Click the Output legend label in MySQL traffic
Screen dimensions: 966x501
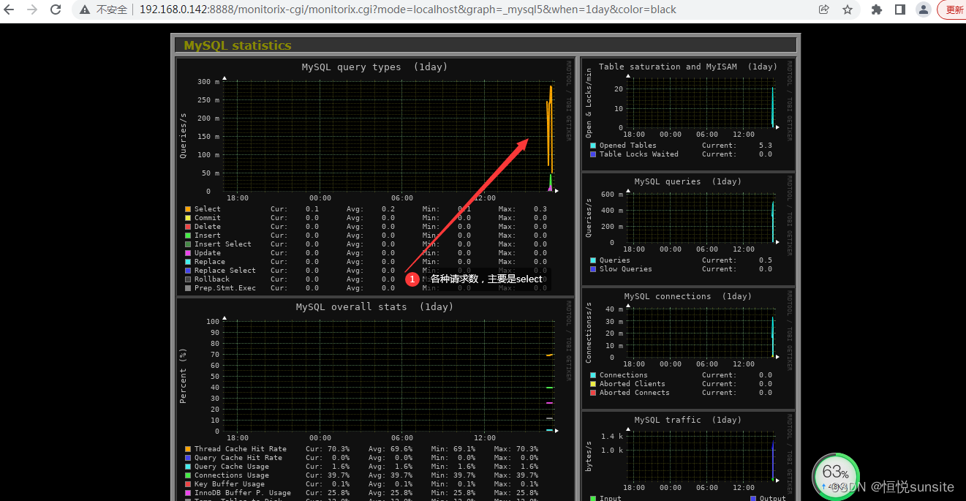point(772,499)
